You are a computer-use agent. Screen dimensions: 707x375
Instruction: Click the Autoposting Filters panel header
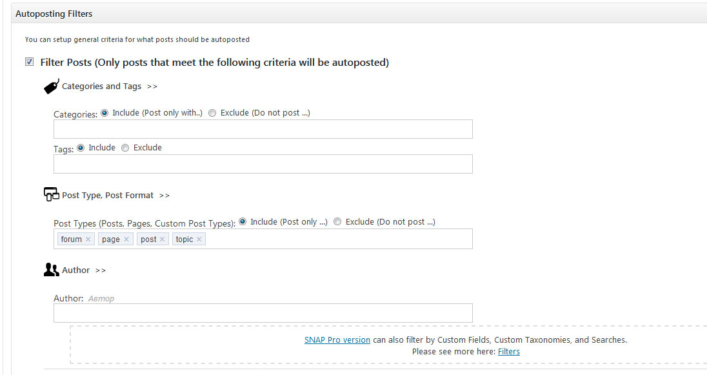(359, 14)
